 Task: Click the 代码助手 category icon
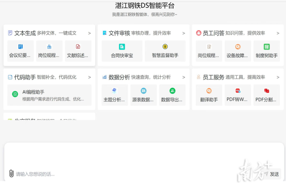click(x=10, y=77)
